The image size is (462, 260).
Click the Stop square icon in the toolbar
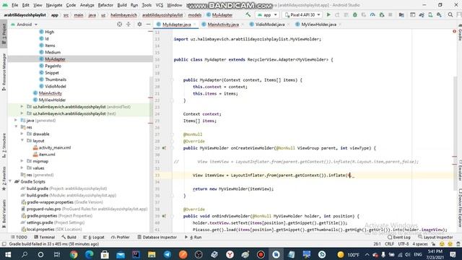[391, 14]
